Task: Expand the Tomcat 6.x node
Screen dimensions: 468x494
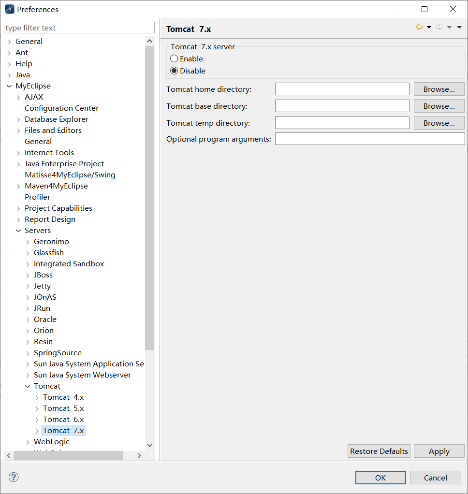Action: tap(37, 420)
